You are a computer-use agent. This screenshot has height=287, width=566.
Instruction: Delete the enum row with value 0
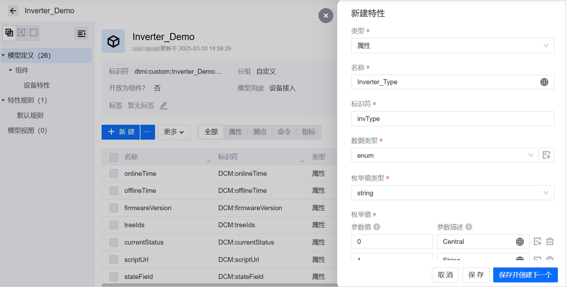[550, 242]
